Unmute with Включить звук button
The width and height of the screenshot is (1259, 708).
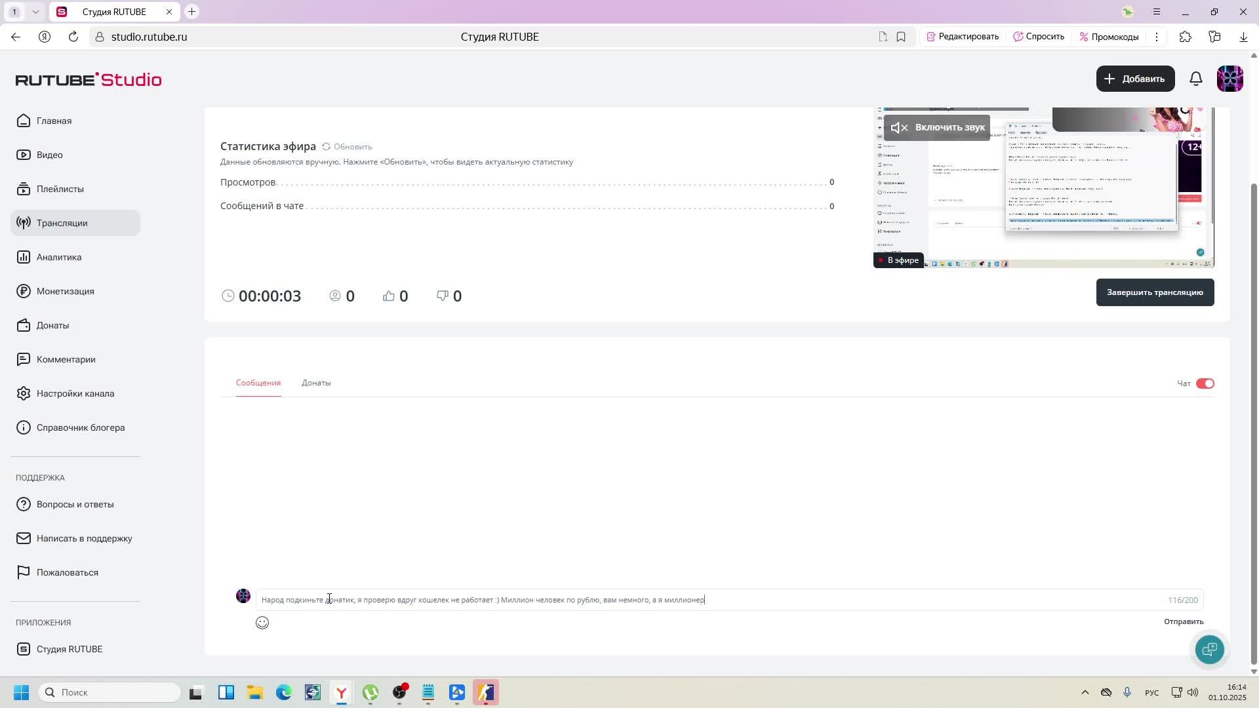pos(937,127)
